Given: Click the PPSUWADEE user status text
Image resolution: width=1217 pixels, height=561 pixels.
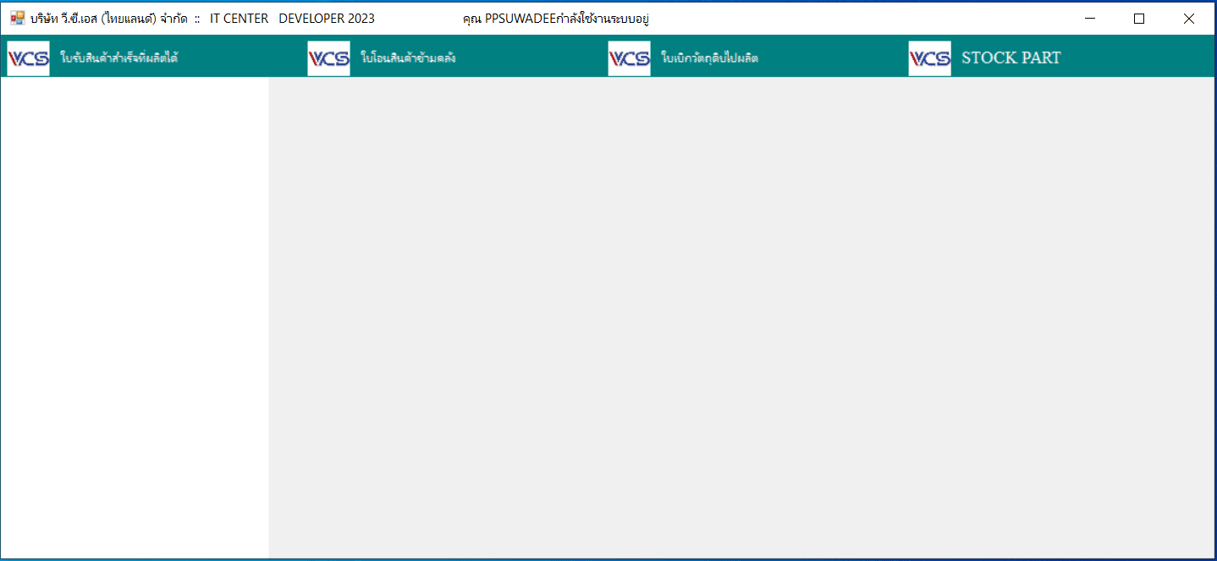Looking at the screenshot, I should [556, 19].
